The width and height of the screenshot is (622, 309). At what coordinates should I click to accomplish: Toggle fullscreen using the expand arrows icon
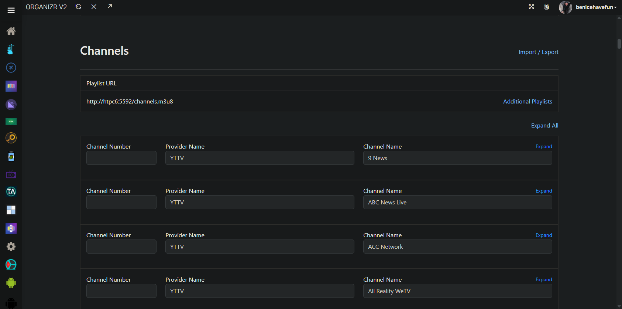click(x=531, y=7)
